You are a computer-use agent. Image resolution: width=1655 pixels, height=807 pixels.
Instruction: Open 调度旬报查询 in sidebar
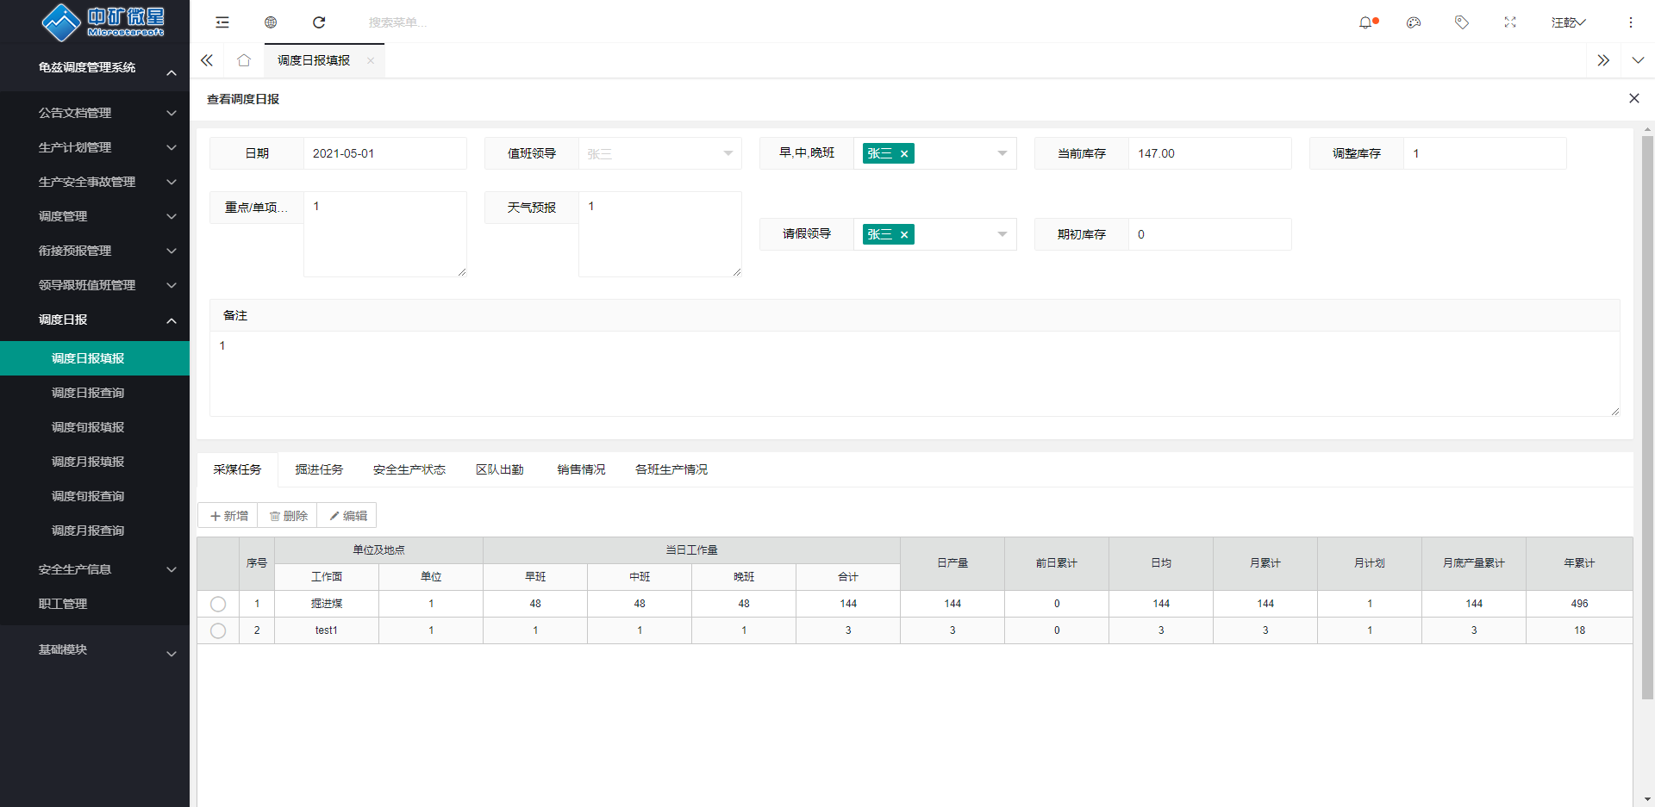[x=95, y=496]
